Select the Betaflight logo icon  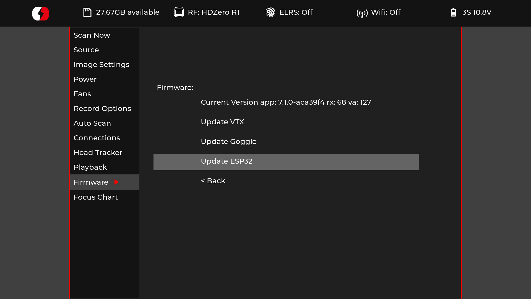click(40, 13)
